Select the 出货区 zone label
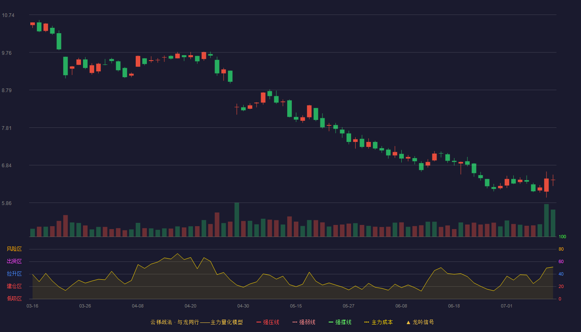Screen dimensions: 581x332 pyautogui.click(x=15, y=261)
